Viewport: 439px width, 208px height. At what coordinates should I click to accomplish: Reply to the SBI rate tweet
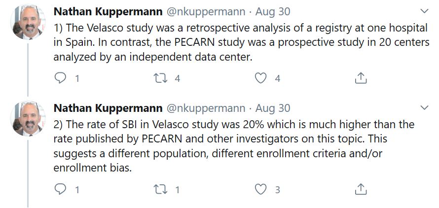(60, 190)
